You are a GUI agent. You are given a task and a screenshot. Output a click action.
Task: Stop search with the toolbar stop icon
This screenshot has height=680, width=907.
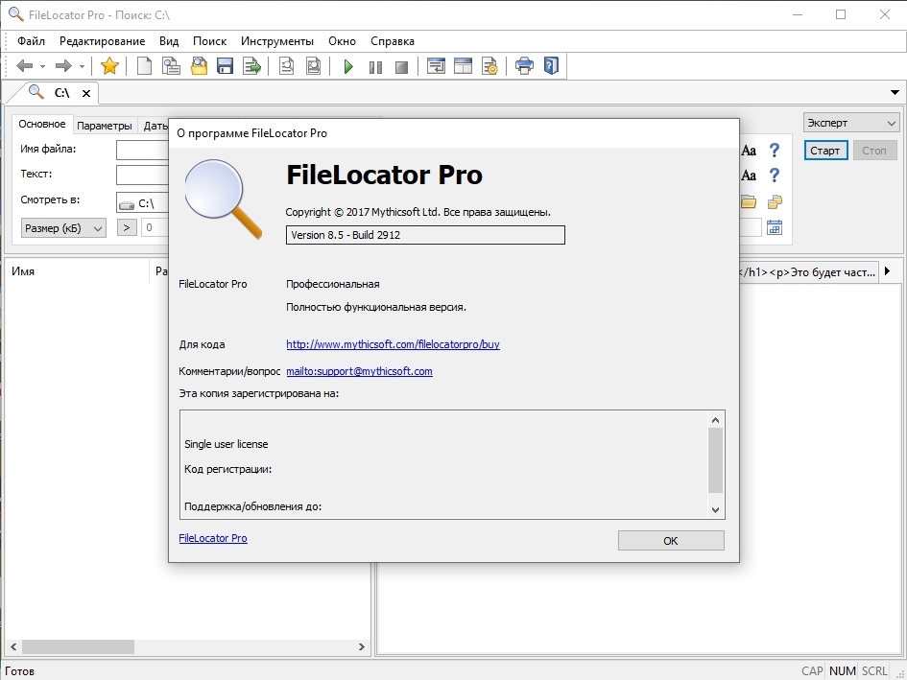tap(401, 67)
